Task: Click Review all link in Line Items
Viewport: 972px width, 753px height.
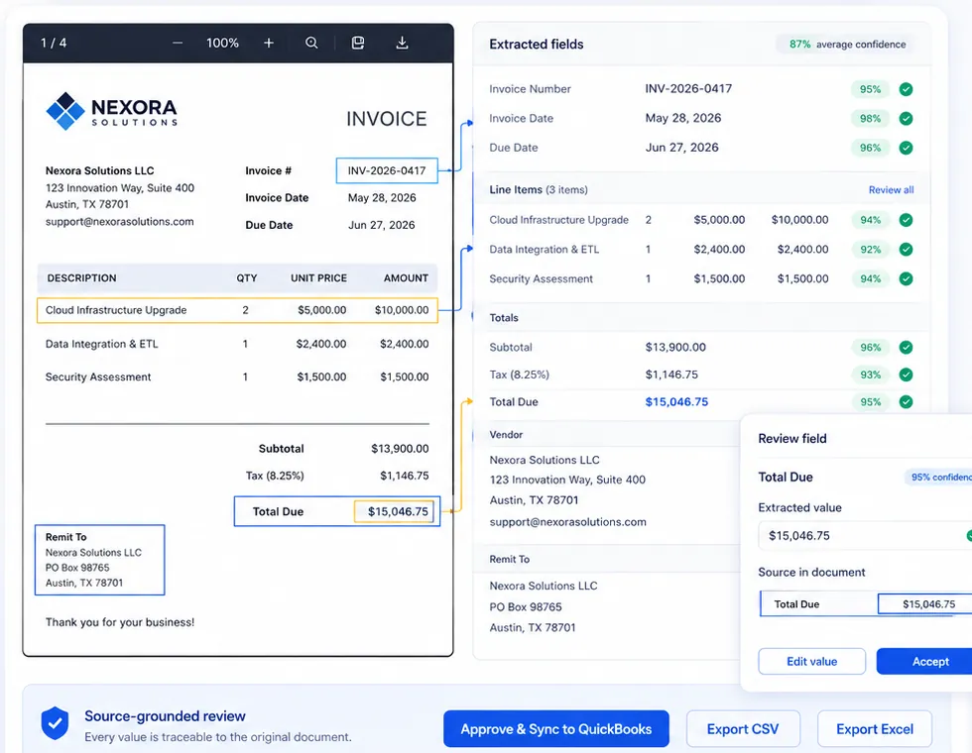Action: pos(891,190)
